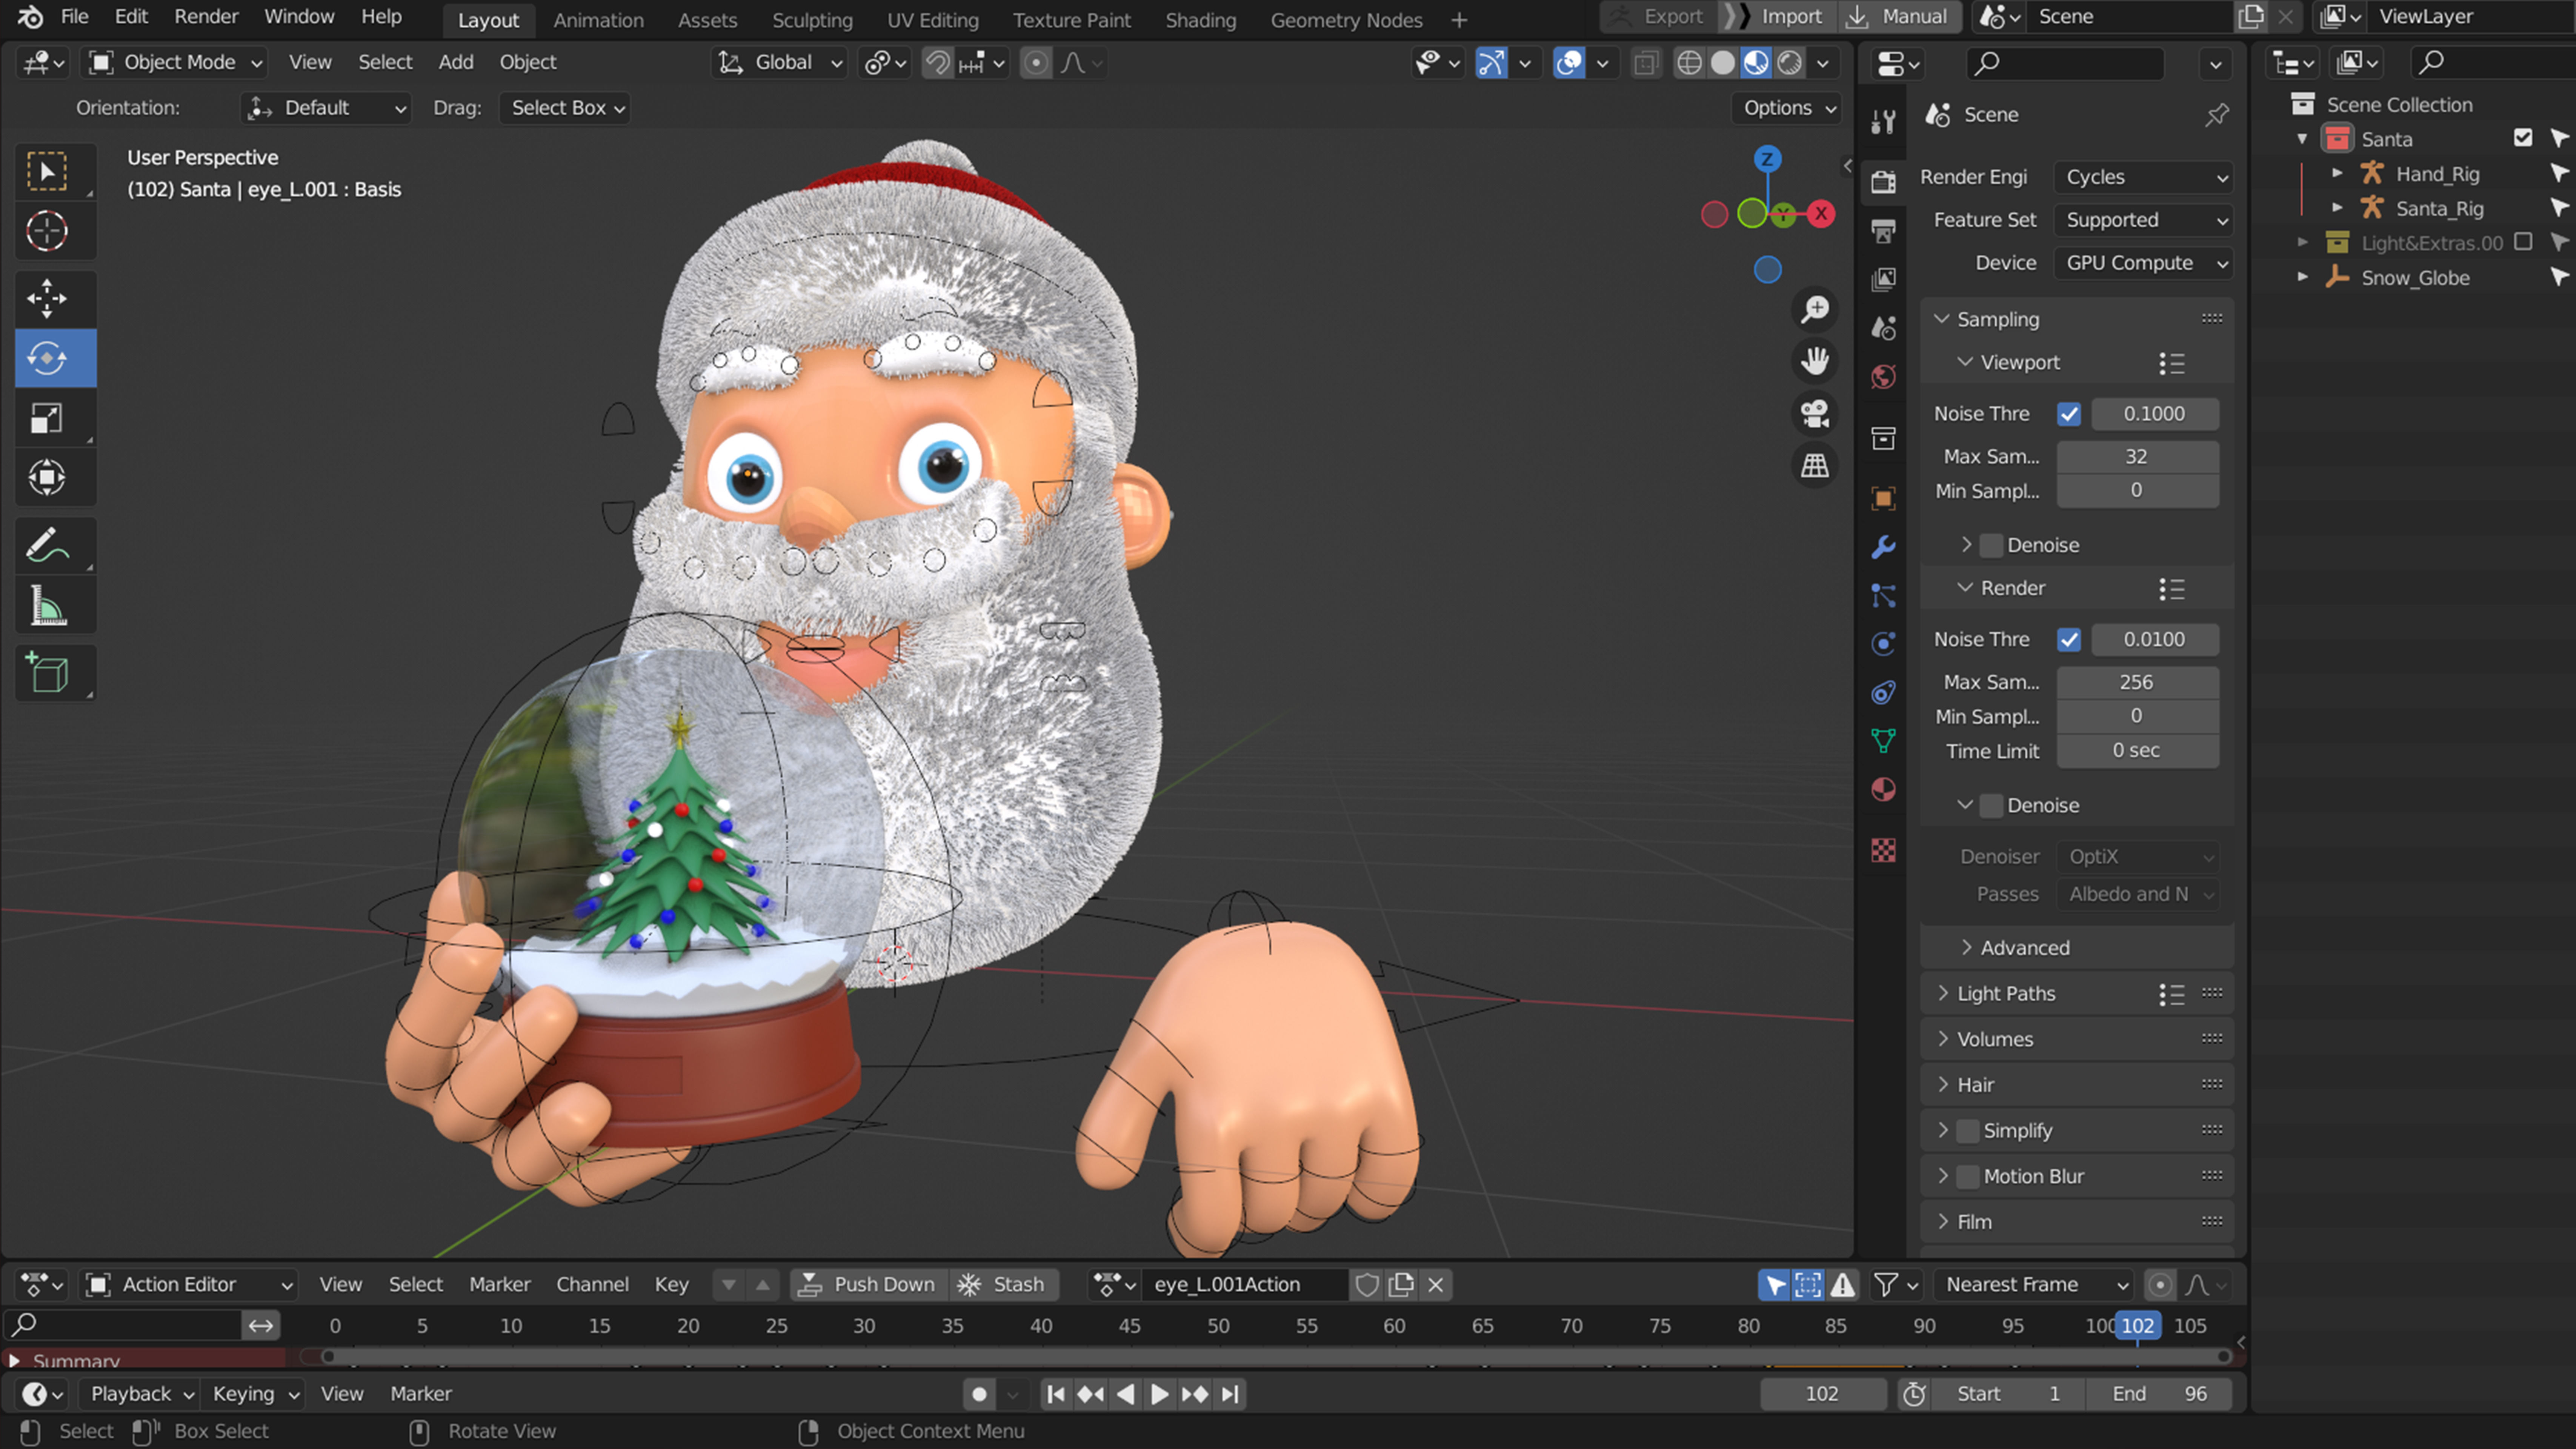Uncheck Santa collection in outliner
The height and width of the screenshot is (1449, 2576).
coord(2523,138)
